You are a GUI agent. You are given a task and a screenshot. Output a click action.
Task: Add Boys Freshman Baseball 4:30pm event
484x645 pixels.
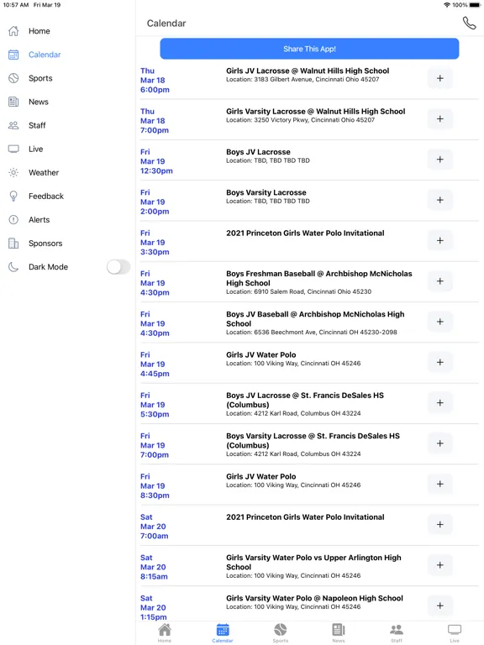[x=440, y=281]
